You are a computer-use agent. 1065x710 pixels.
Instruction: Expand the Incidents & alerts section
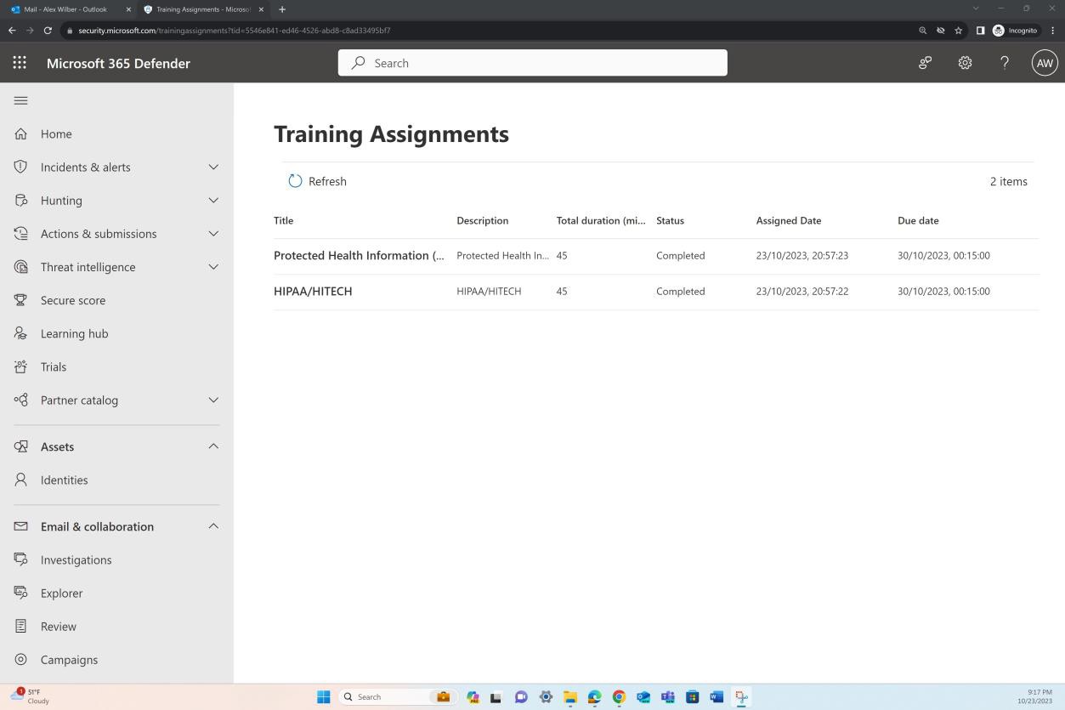tap(213, 167)
